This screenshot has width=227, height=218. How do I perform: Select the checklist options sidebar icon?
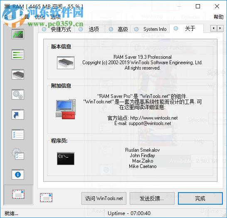click(18, 135)
